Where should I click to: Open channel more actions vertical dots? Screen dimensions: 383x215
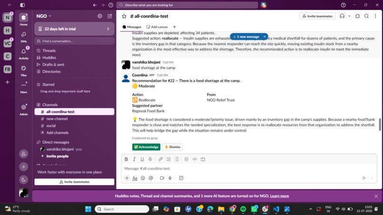[x=375, y=16]
